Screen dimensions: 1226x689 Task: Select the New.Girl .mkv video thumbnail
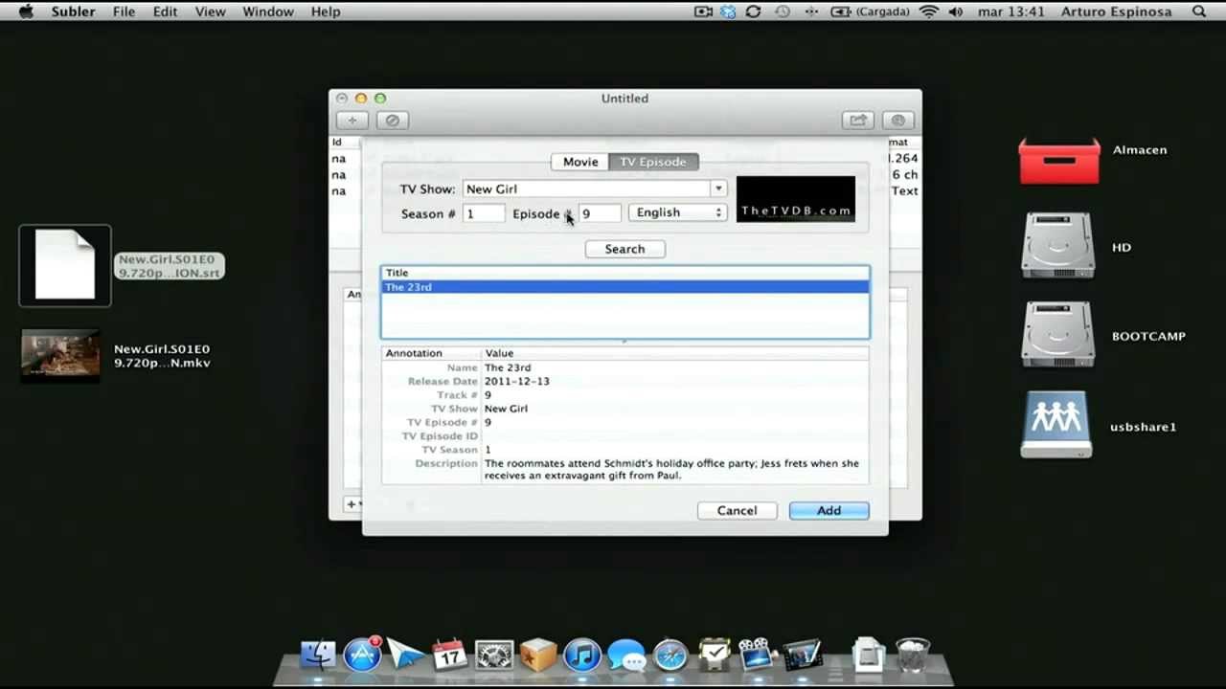tap(60, 355)
